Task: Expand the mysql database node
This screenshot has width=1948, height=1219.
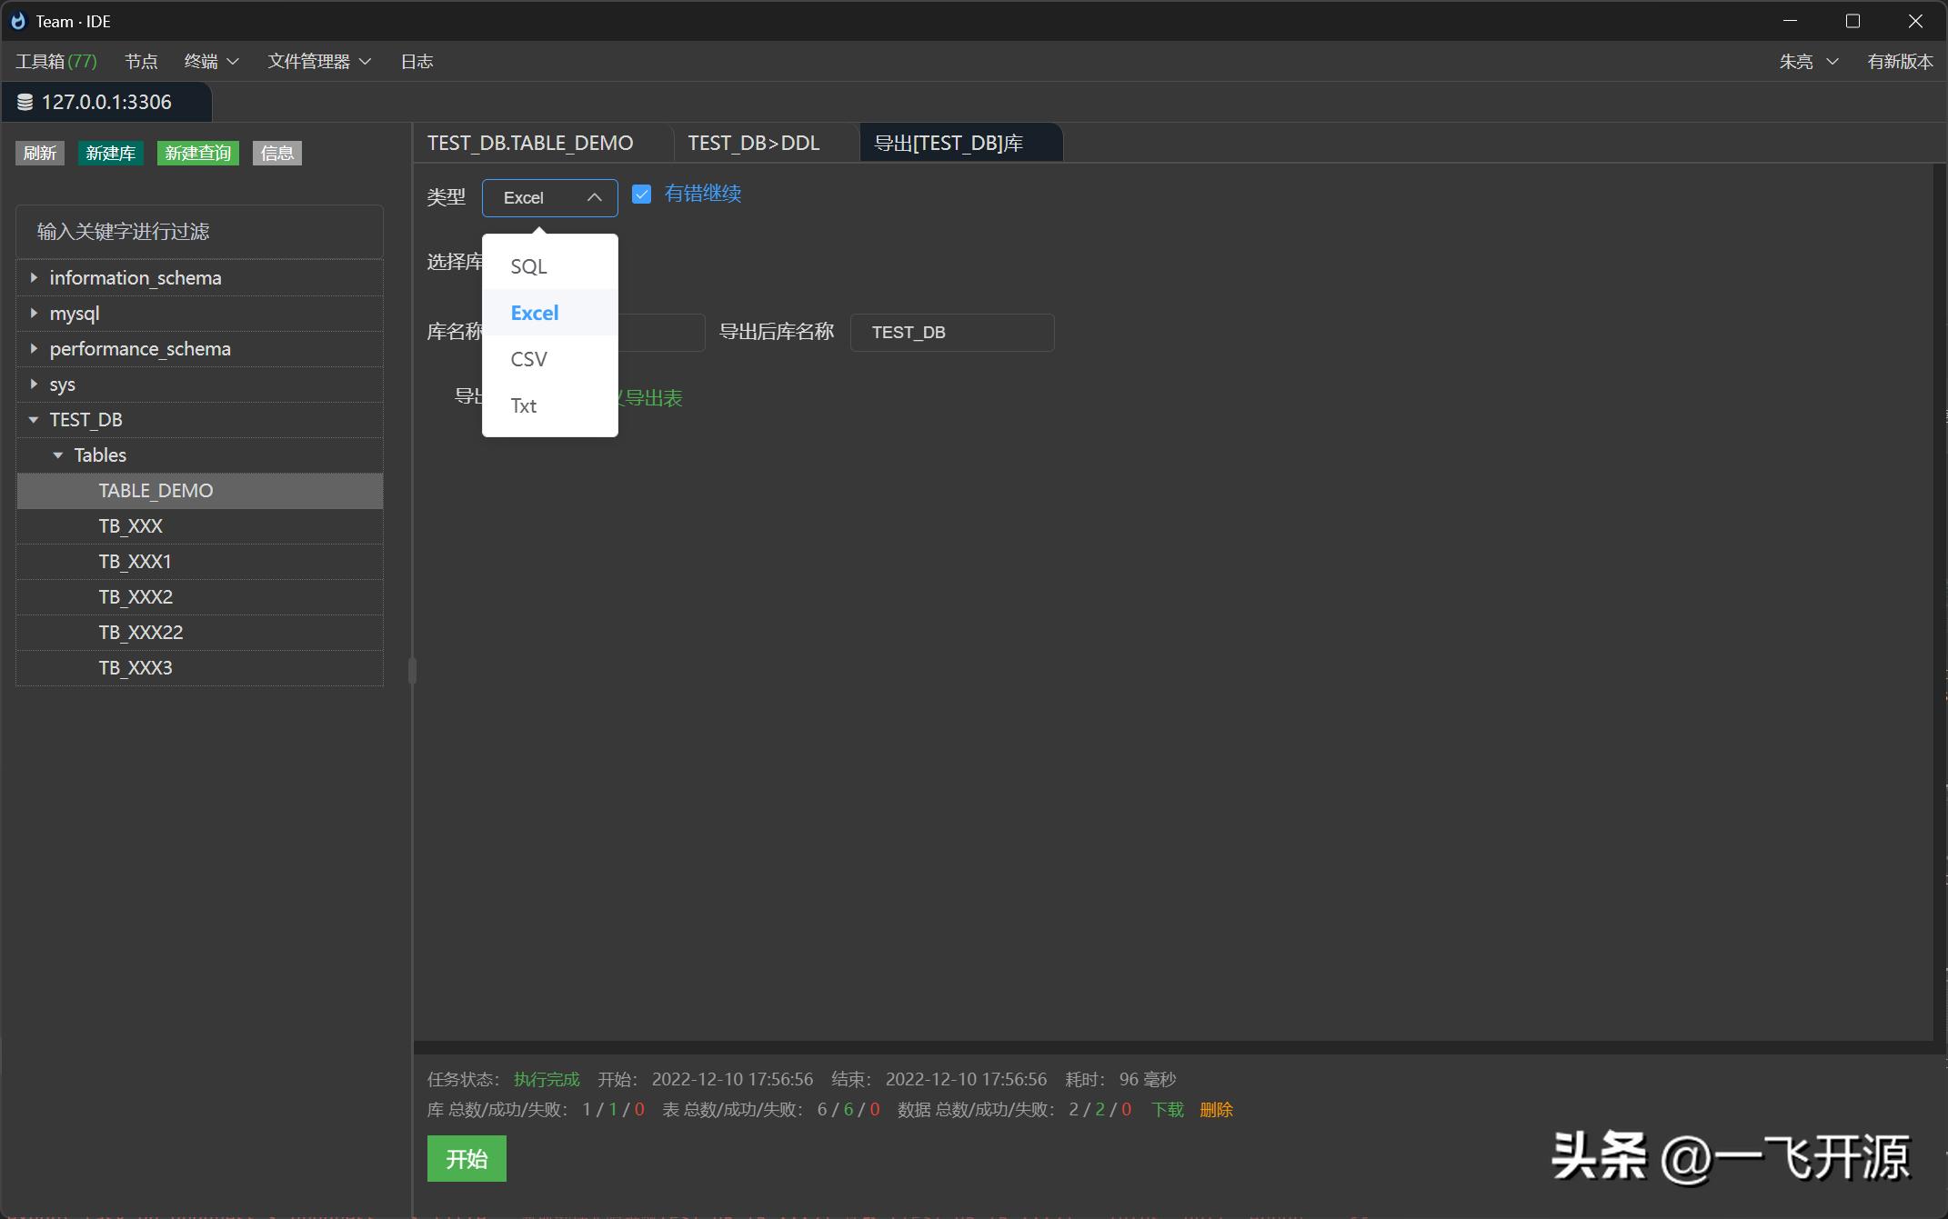Action: (34, 313)
